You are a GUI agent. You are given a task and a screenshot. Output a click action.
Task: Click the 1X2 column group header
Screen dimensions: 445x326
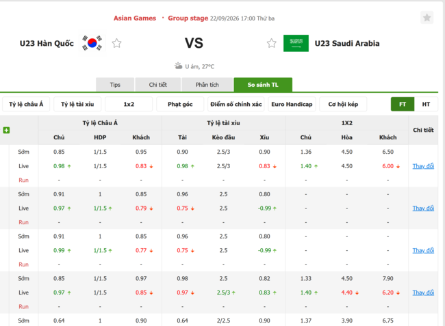coord(347,123)
